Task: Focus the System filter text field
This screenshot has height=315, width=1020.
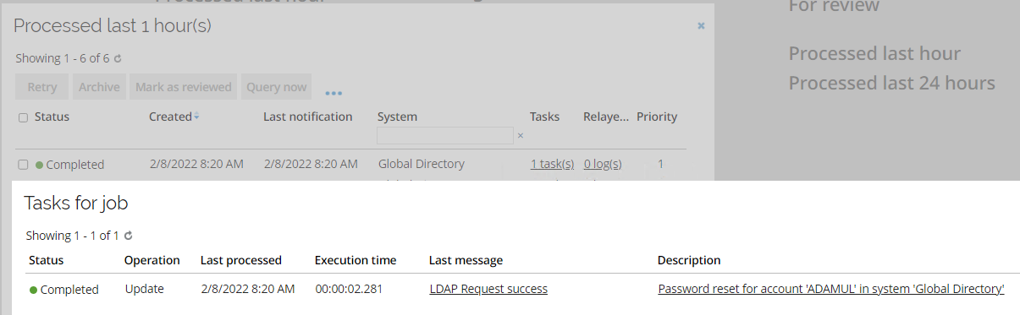Action: pyautogui.click(x=445, y=135)
